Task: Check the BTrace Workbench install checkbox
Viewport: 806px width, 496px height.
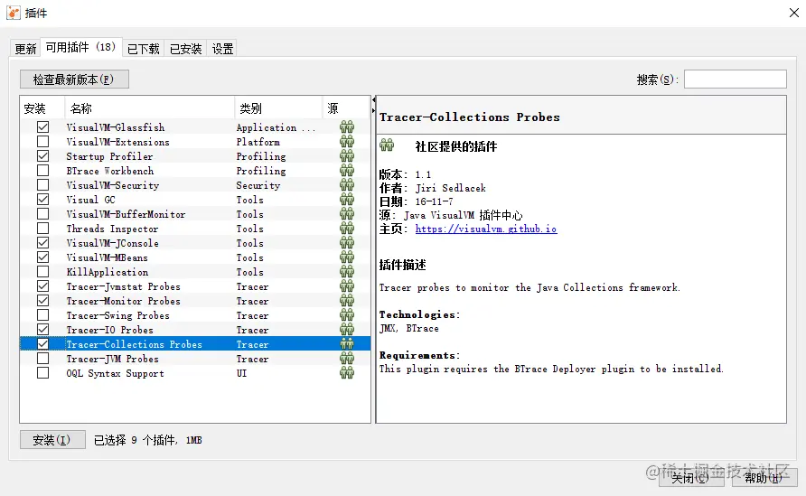Action: (x=43, y=170)
